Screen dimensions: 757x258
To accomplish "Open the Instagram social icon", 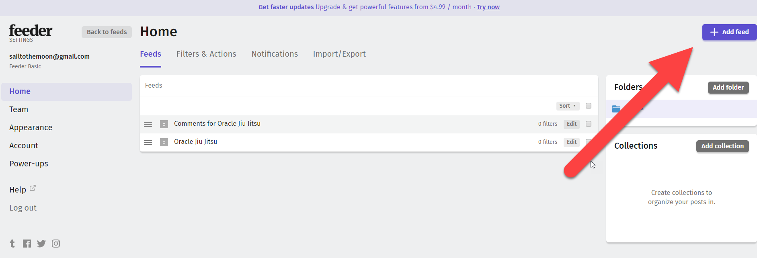I will pyautogui.click(x=56, y=244).
